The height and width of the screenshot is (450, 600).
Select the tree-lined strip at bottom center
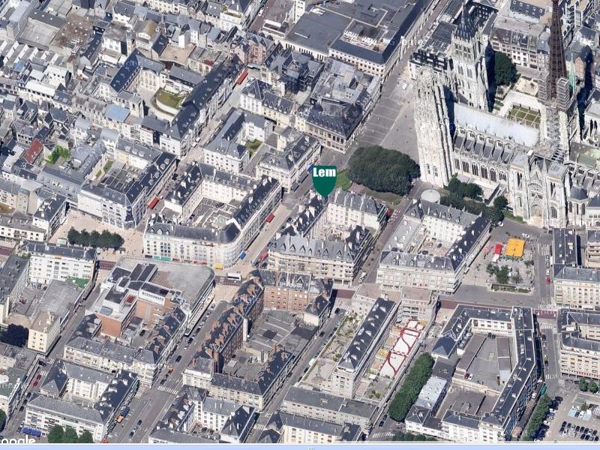click(x=411, y=387)
